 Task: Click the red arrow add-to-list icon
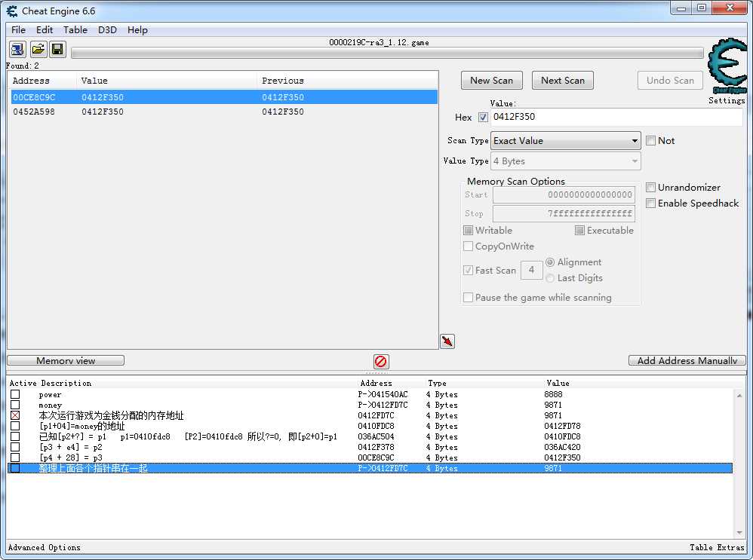(447, 341)
